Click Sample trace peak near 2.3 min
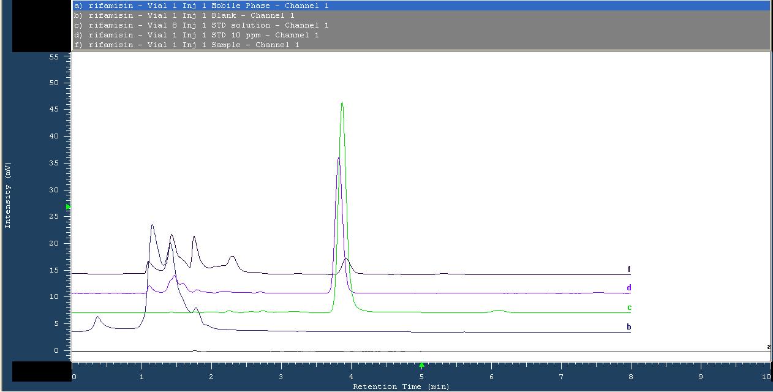773x392 pixels. [232, 257]
